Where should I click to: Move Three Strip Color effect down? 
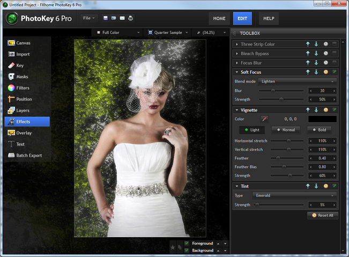[x=316, y=44]
